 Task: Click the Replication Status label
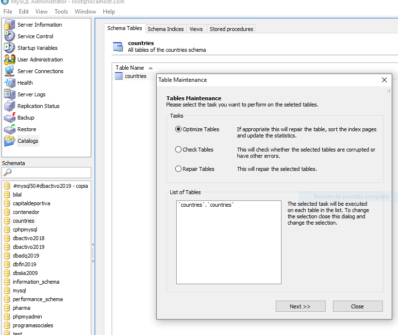[38, 106]
